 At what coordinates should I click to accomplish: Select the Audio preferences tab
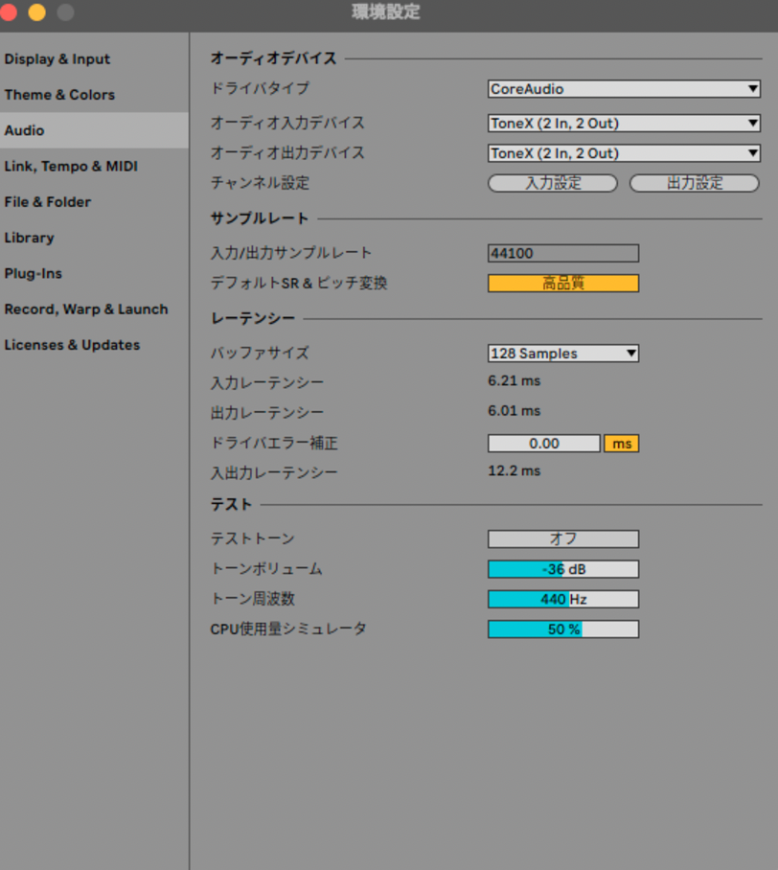pos(25,130)
